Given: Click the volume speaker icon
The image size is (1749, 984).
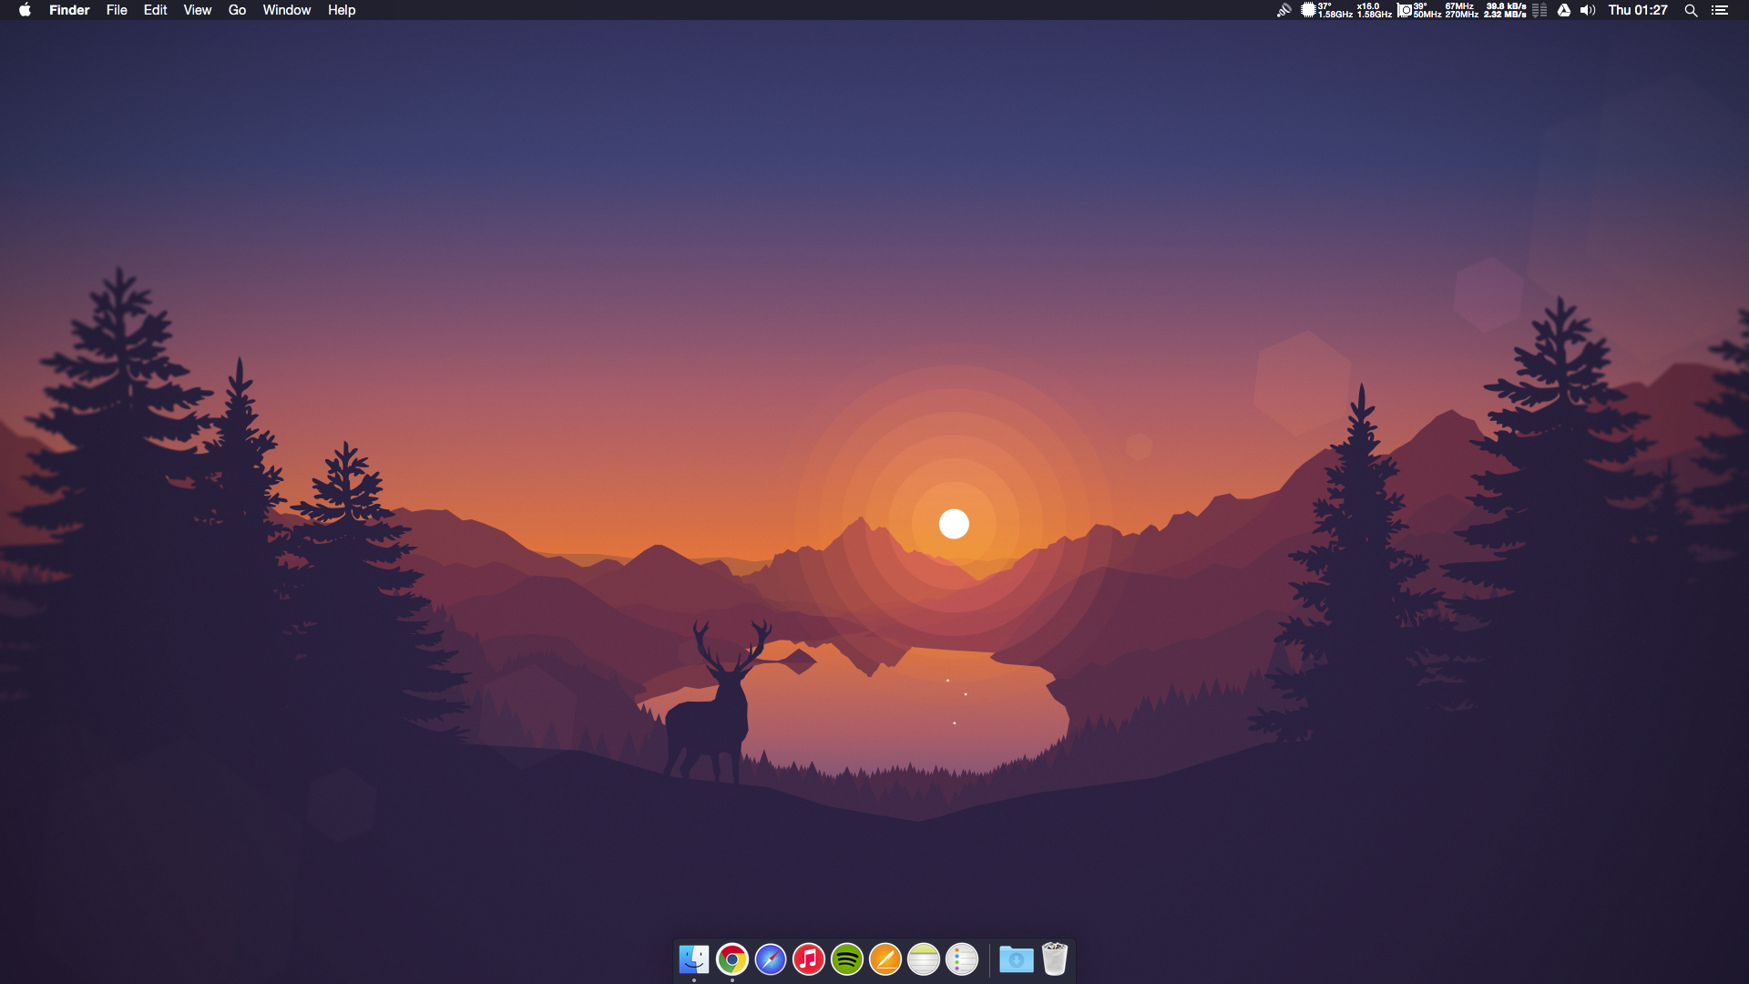Looking at the screenshot, I should point(1588,10).
